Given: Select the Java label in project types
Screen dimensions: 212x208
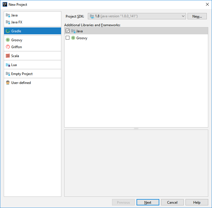Looking at the screenshot, I should pos(14,15).
